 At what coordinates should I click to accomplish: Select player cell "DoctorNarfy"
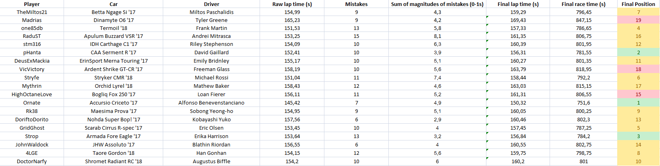coord(32,161)
